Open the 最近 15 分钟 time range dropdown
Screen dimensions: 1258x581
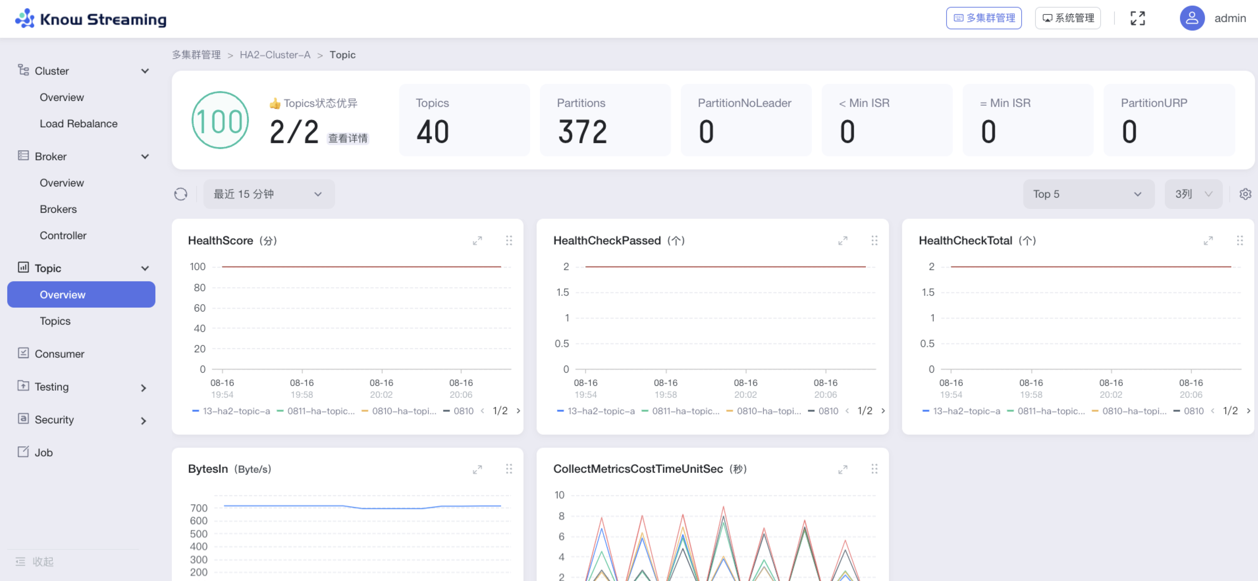[269, 194]
